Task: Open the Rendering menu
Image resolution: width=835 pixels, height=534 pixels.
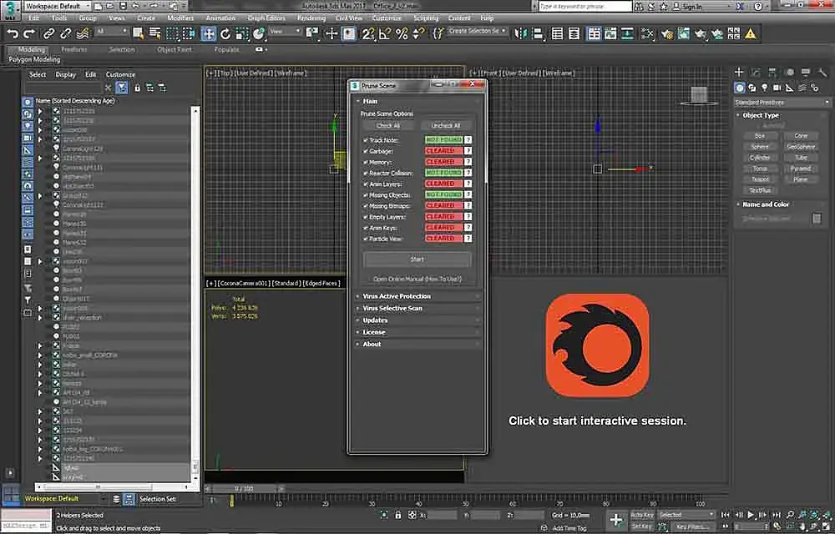Action: tap(311, 18)
